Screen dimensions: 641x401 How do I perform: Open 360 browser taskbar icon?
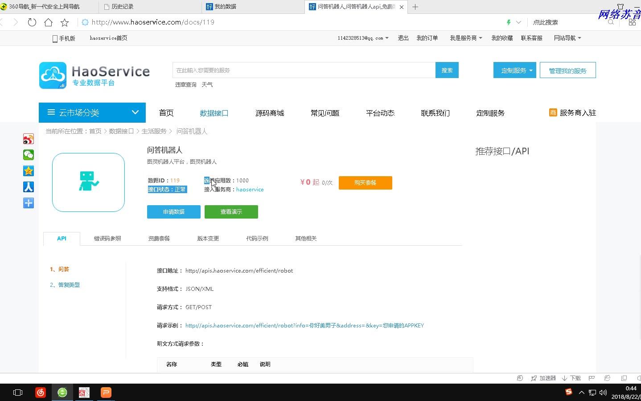point(62,393)
